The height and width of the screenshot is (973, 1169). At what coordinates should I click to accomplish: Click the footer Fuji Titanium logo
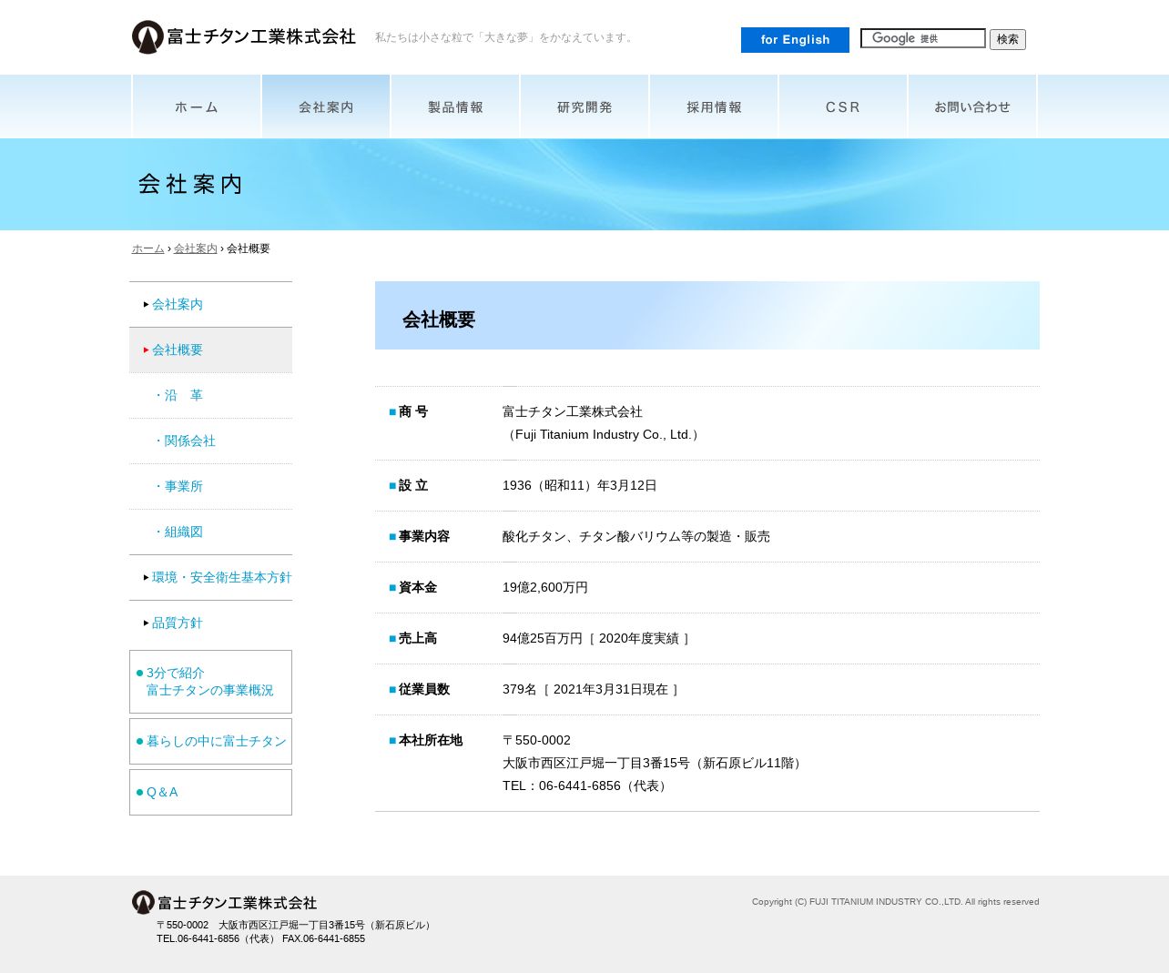(224, 902)
